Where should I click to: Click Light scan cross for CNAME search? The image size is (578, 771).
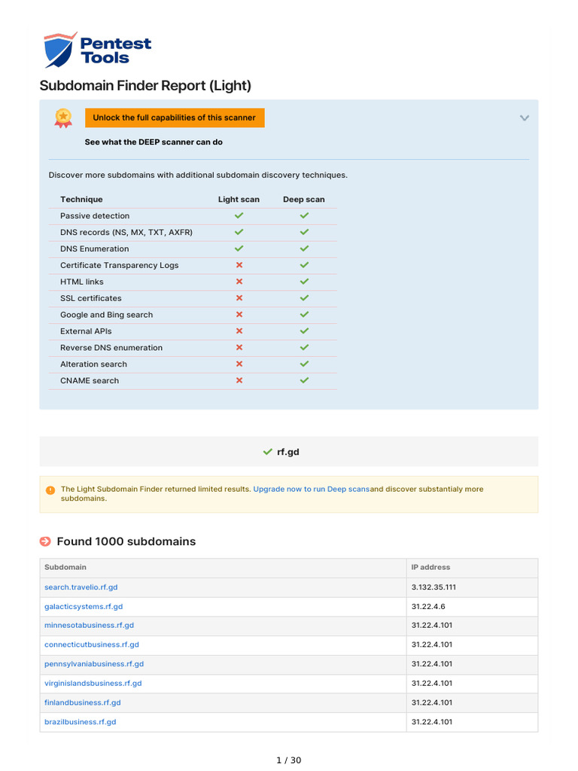tap(239, 380)
